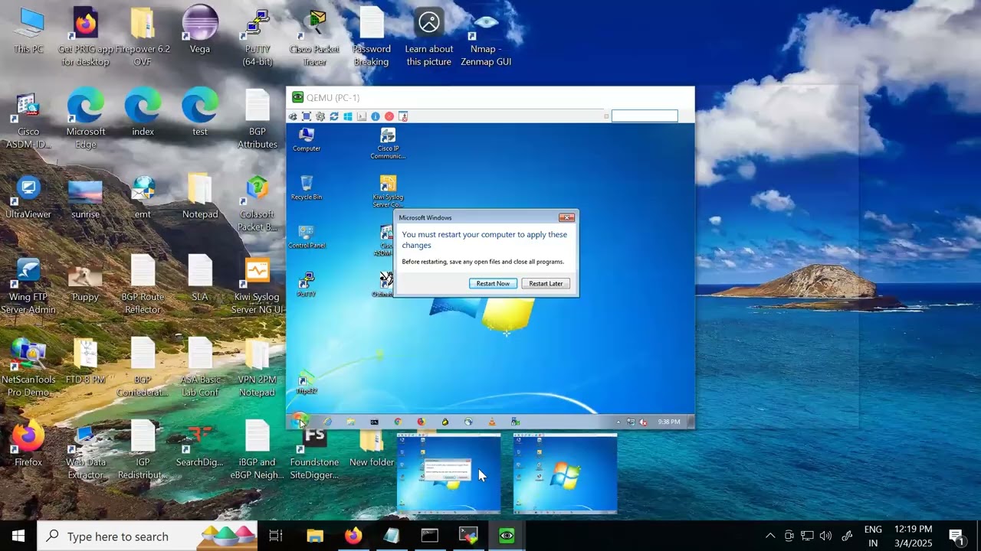The width and height of the screenshot is (981, 551).
Task: Select Recycle Bin on VM desktop
Action: (307, 187)
